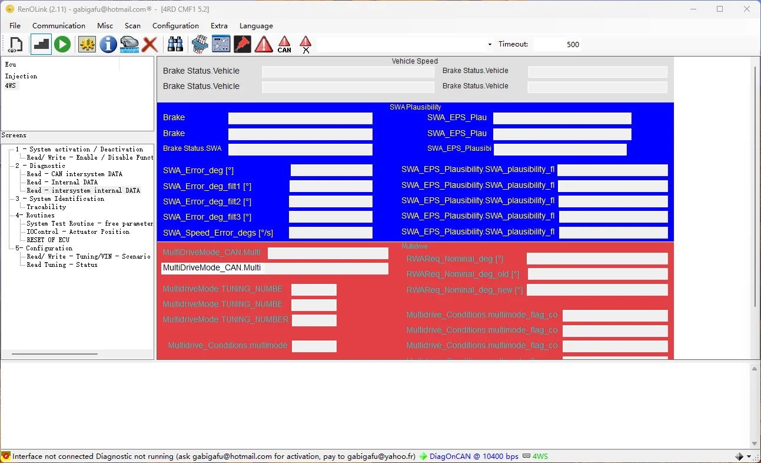The width and height of the screenshot is (761, 463).
Task: Open the Scan menu
Action: 132,26
